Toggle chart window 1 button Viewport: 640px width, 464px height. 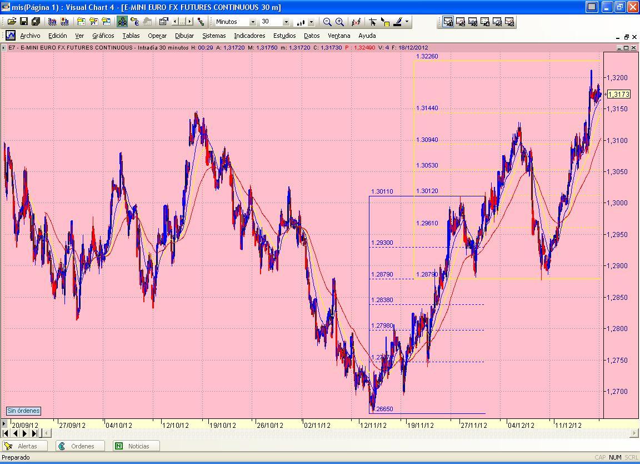(x=448, y=22)
